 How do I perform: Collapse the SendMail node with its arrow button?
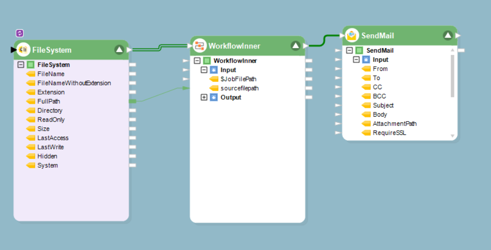pos(447,36)
